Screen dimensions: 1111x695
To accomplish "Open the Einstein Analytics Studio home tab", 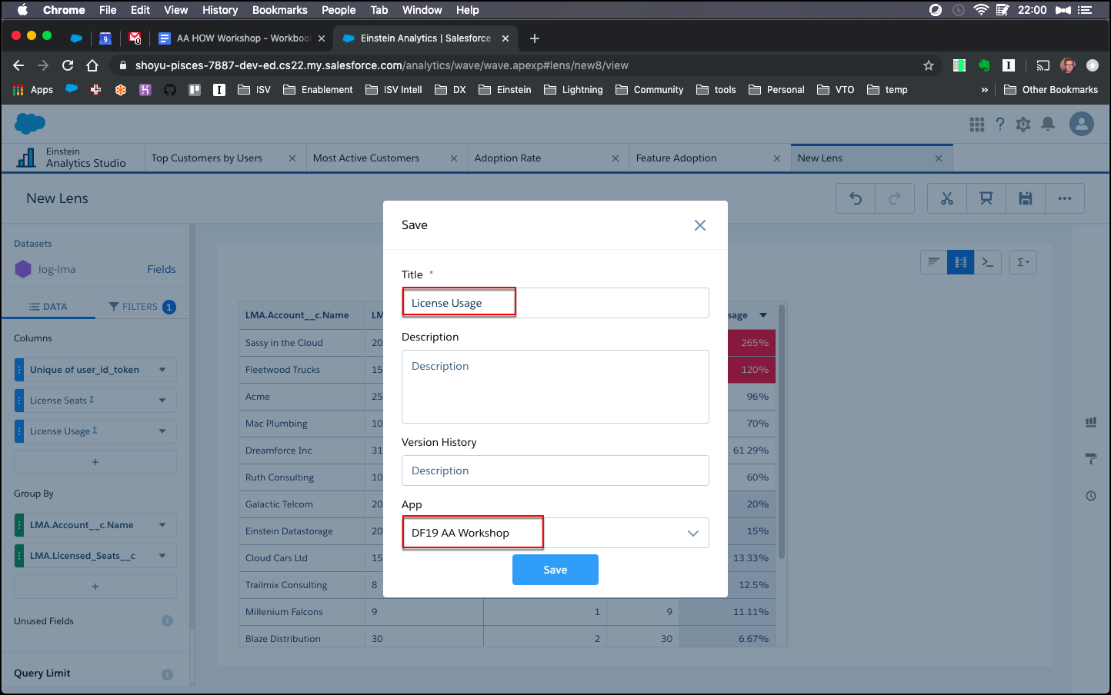I will click(x=73, y=158).
